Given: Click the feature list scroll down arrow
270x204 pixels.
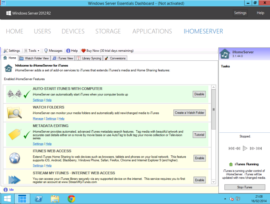Looking at the screenshot, I should click(x=214, y=182).
